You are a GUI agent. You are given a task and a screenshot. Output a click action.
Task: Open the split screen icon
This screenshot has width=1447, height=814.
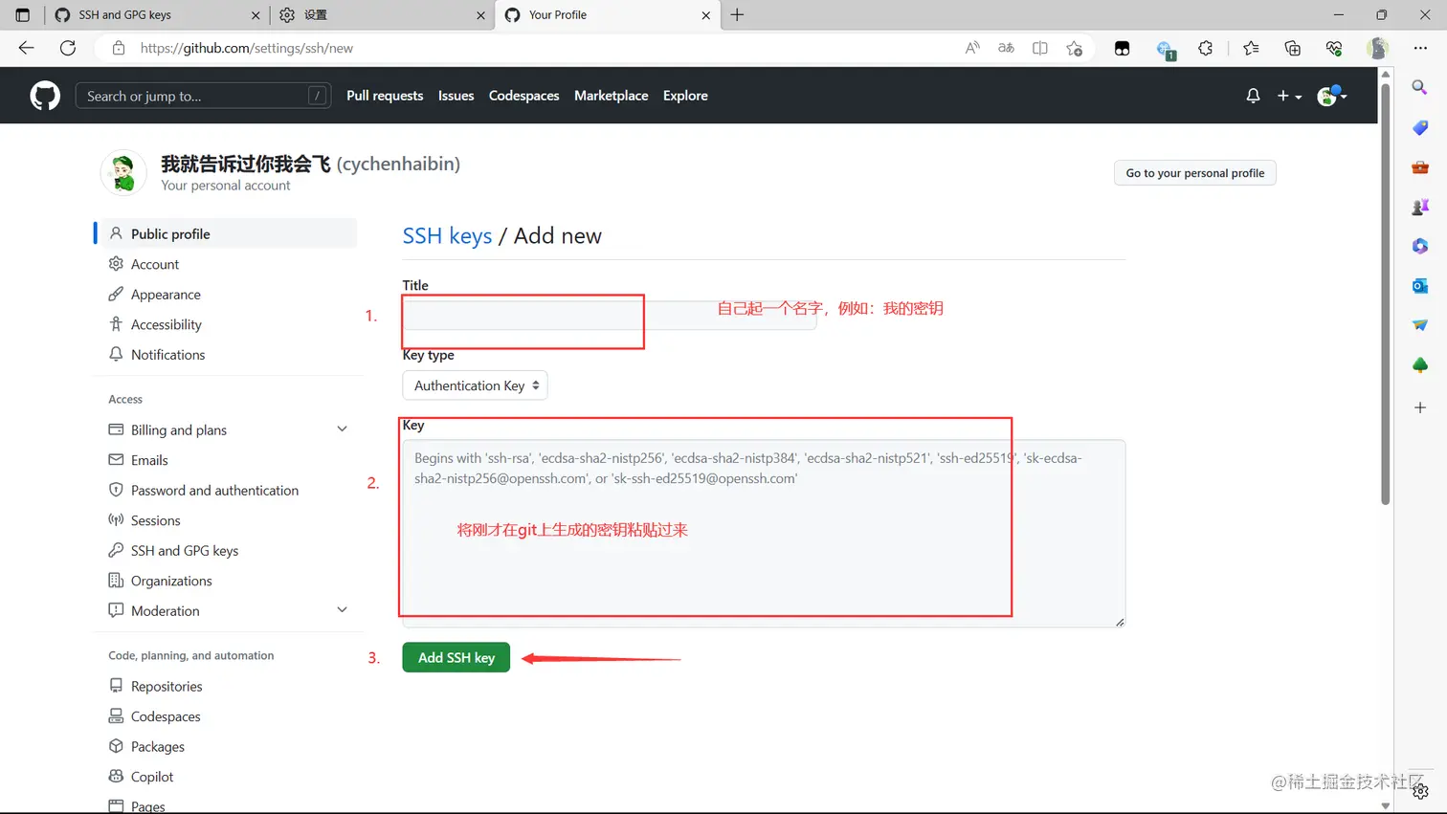click(1039, 48)
